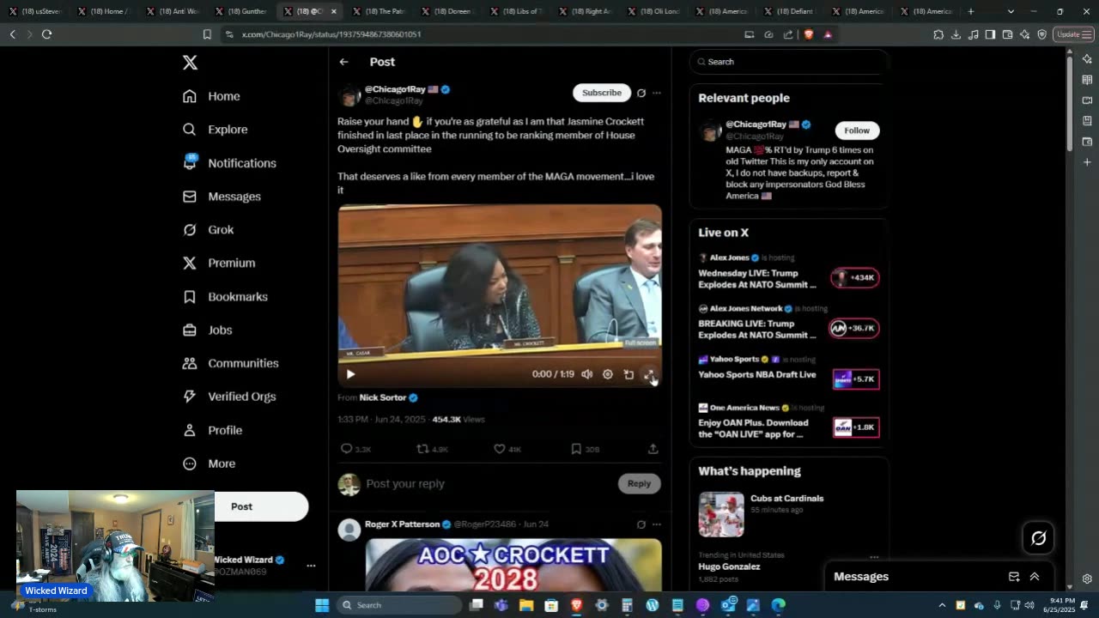The height and width of the screenshot is (618, 1099).
Task: Open video settings gear
Action: point(608,374)
